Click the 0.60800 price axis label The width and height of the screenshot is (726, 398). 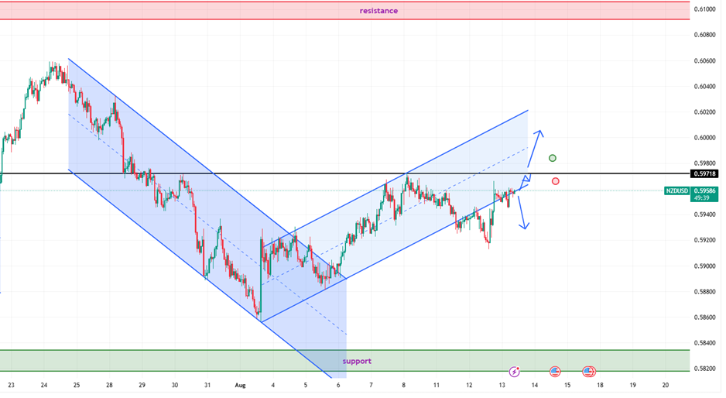point(704,35)
